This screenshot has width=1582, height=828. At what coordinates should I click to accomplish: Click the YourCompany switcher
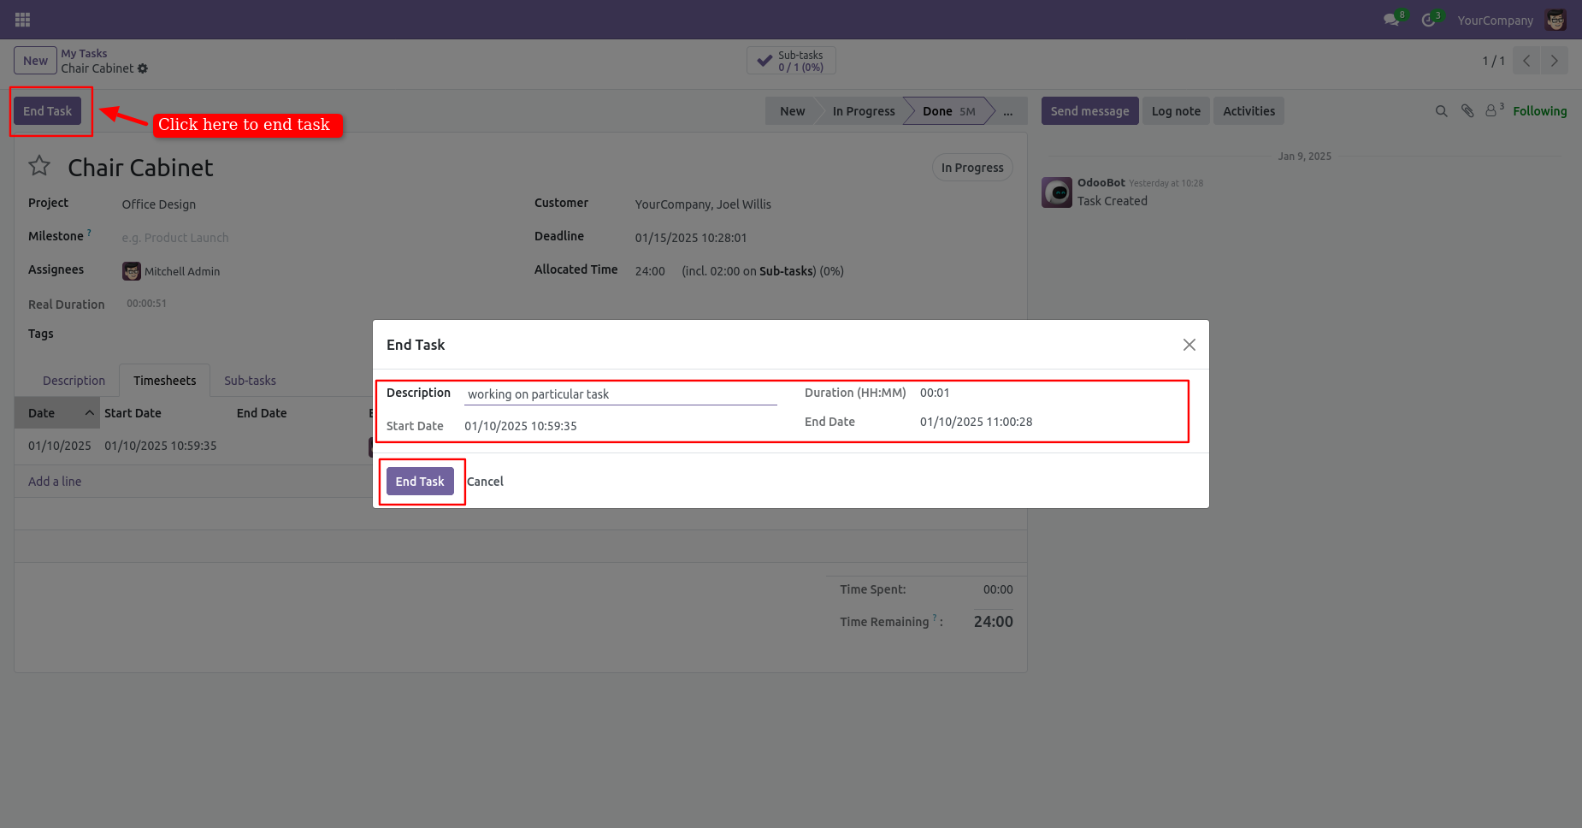coord(1495,21)
